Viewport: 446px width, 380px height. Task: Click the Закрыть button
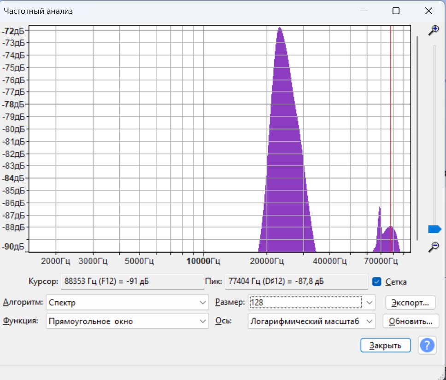pos(386,345)
